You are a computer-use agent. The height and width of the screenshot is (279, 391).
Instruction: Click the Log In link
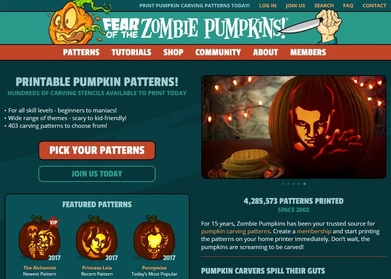coord(268,5)
